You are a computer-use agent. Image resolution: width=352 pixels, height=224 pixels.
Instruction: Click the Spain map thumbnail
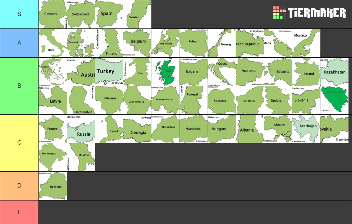click(109, 14)
